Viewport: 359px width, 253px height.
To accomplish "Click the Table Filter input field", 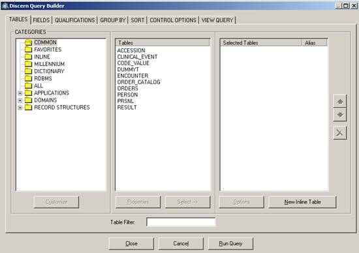I will [181, 222].
